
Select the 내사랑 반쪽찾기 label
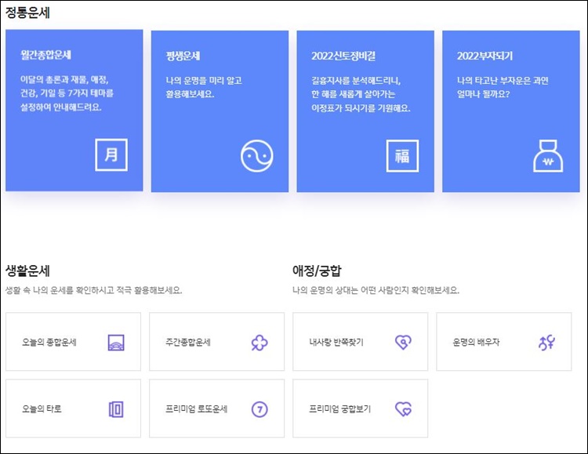(336, 342)
